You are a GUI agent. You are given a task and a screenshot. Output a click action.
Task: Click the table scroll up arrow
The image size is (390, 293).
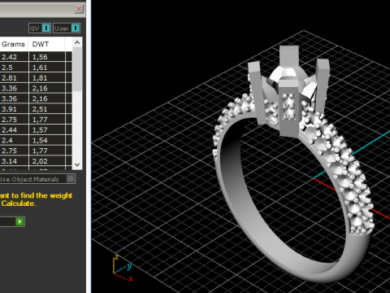pyautogui.click(x=77, y=42)
